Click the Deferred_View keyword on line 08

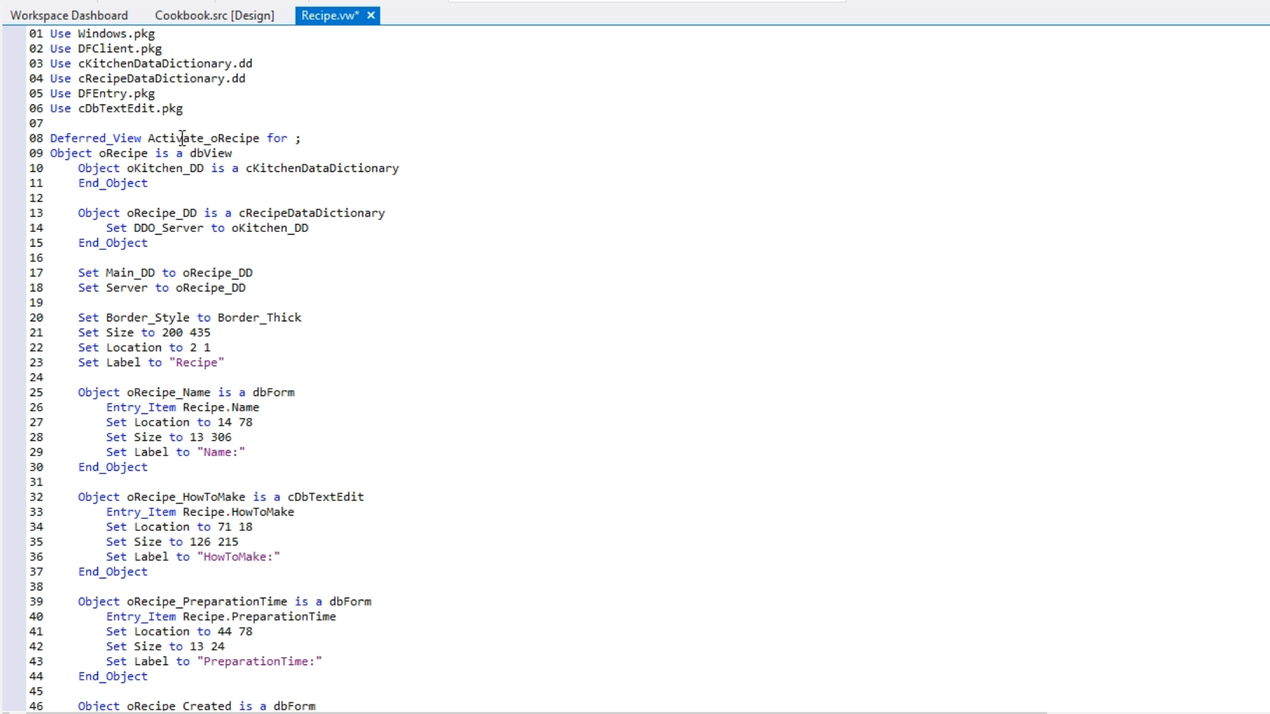95,138
